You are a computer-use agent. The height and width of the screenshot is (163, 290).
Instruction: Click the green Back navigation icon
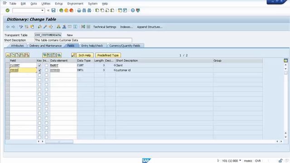pos(61,10)
